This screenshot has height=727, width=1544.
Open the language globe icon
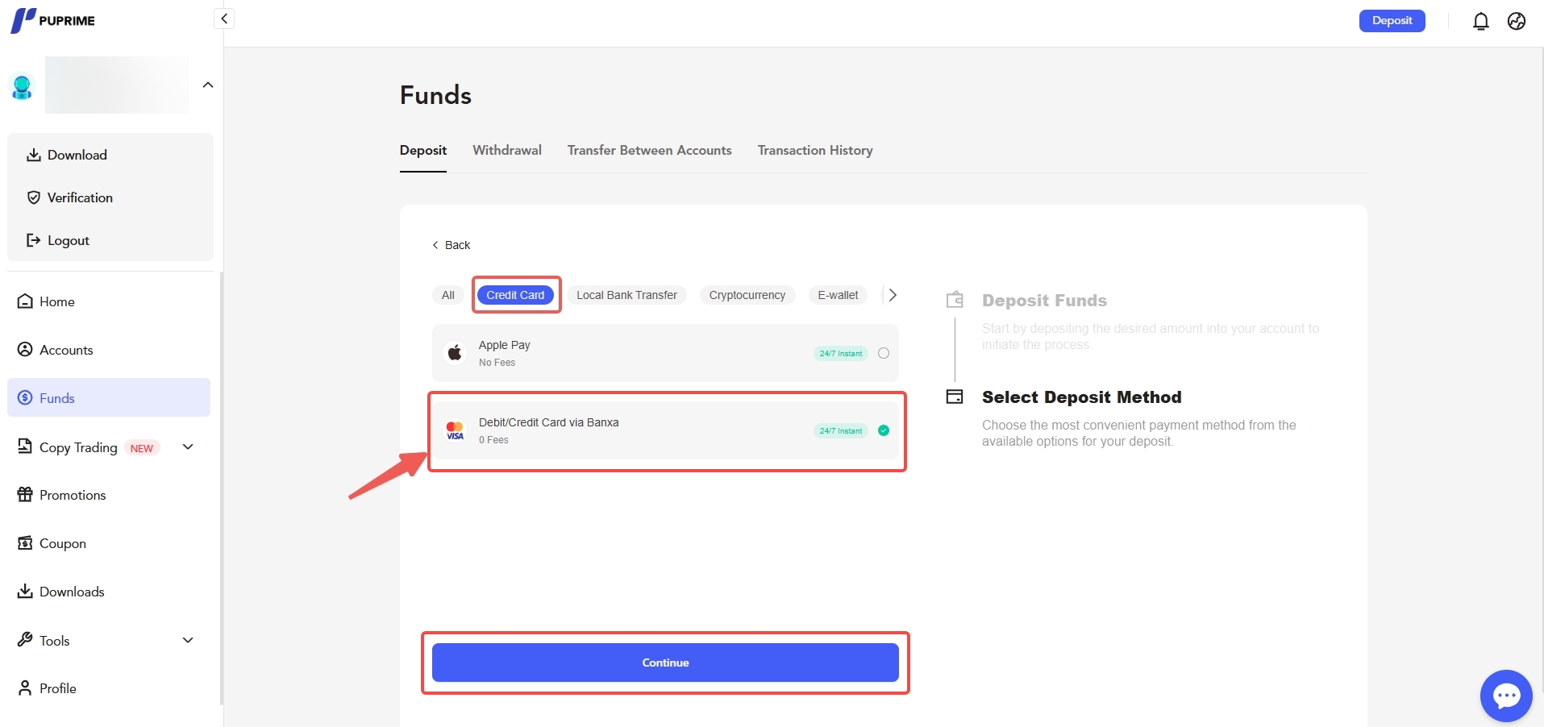tap(1517, 22)
